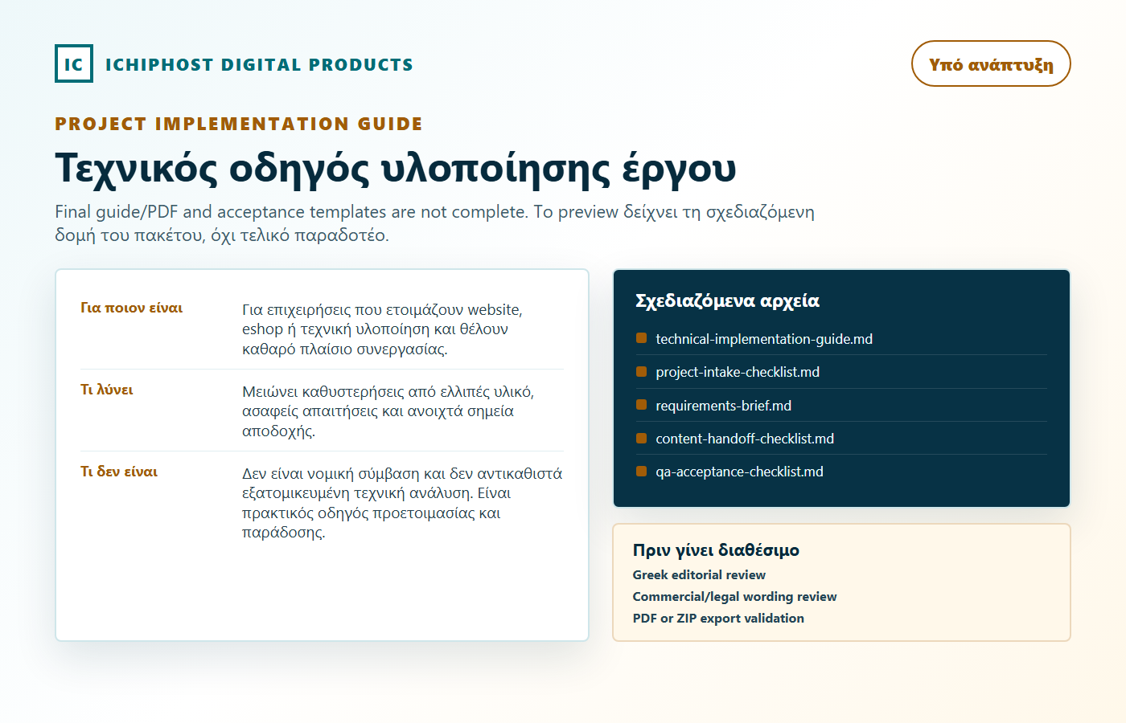Click the qa-acceptance-checklist.md file name

click(x=739, y=472)
